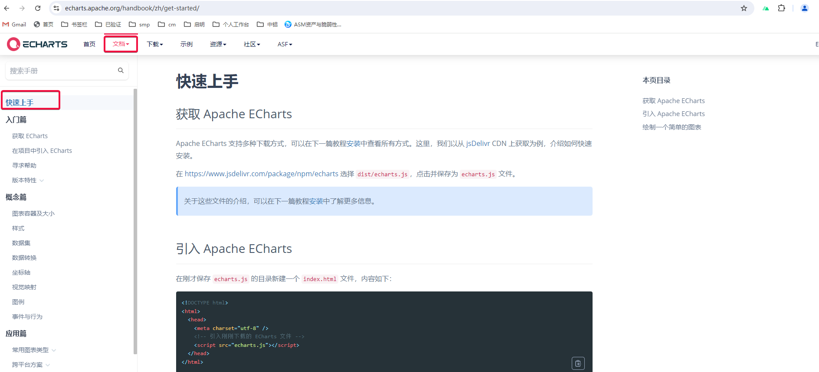Open 样式 sidebar entry
Viewport: 819px width, 372px height.
[x=18, y=228]
